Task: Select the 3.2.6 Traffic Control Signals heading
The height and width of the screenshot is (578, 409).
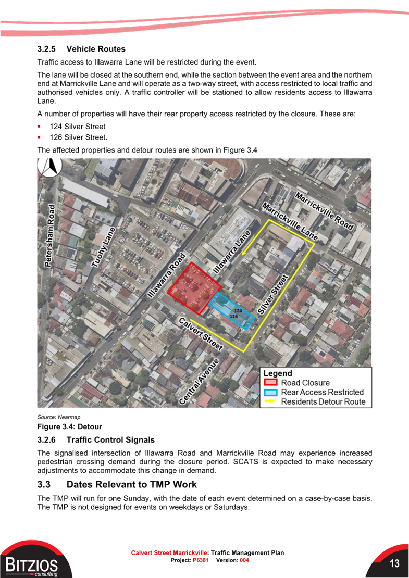Action: click(x=96, y=439)
